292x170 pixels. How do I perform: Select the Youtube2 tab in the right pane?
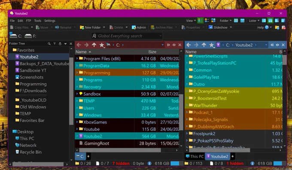[217, 156]
